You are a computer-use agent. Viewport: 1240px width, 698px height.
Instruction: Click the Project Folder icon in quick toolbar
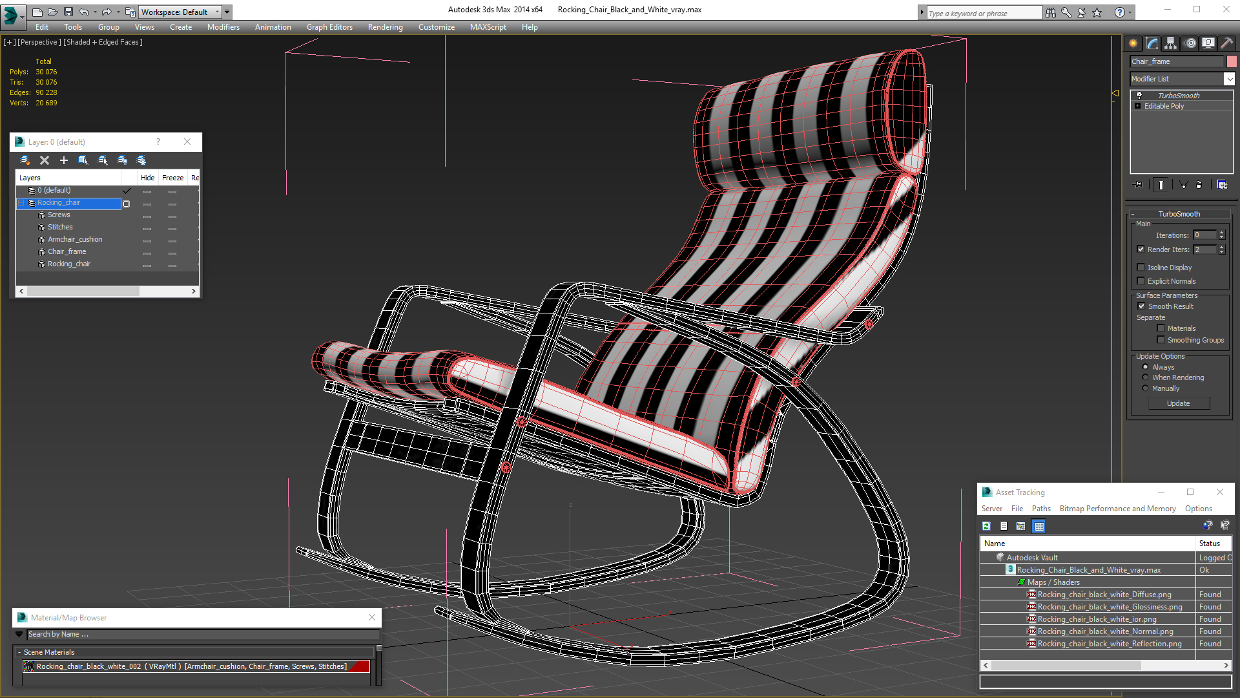coord(130,12)
